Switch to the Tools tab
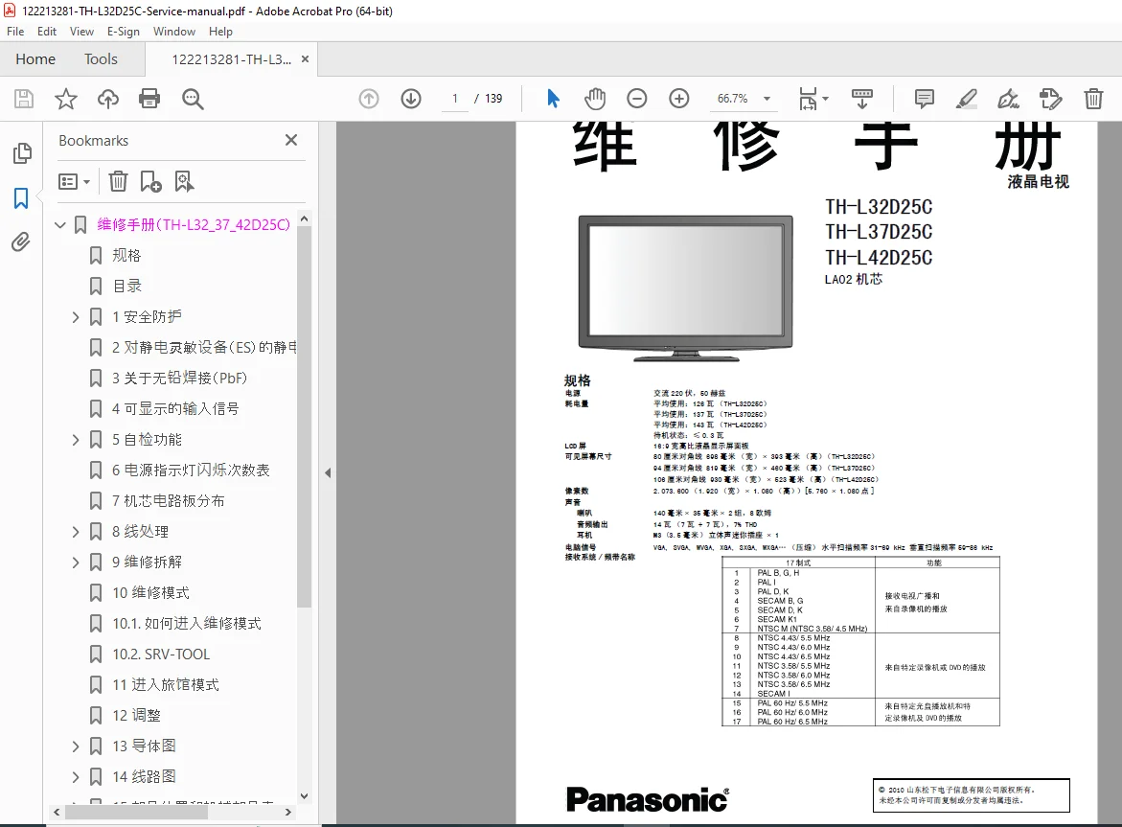The image size is (1122, 827). [101, 59]
